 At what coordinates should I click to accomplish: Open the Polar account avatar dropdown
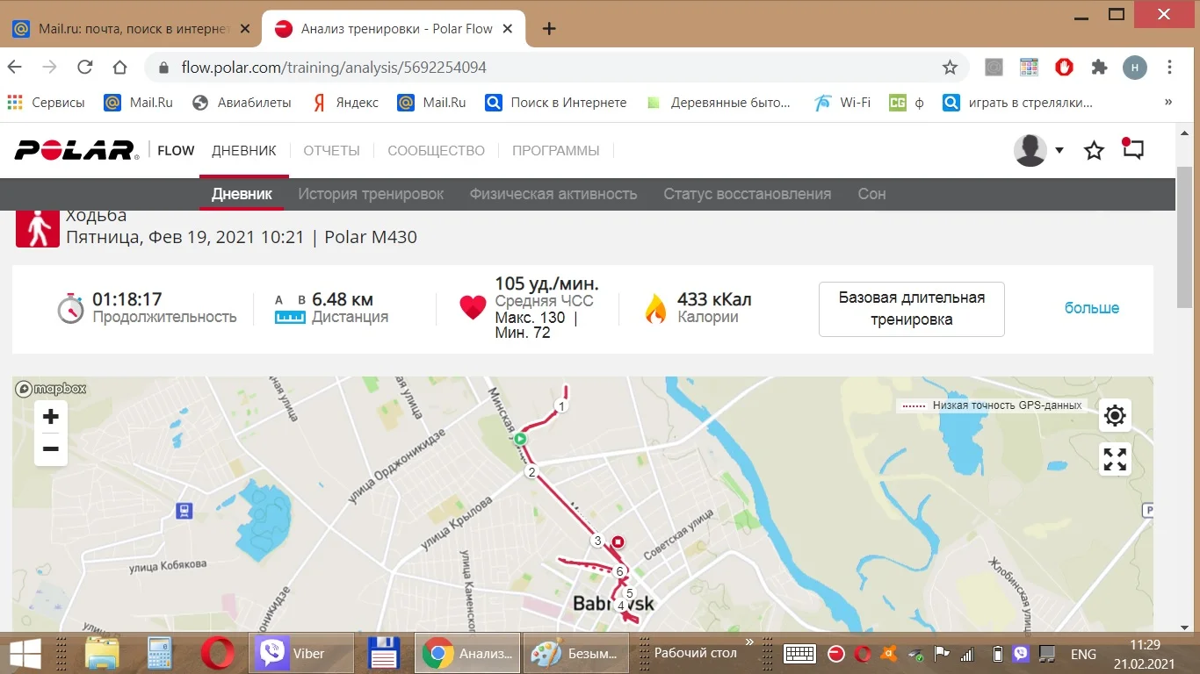[1039, 150]
